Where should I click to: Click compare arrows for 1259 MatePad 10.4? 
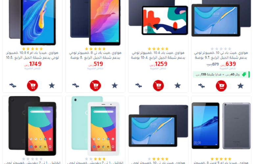click(139, 86)
